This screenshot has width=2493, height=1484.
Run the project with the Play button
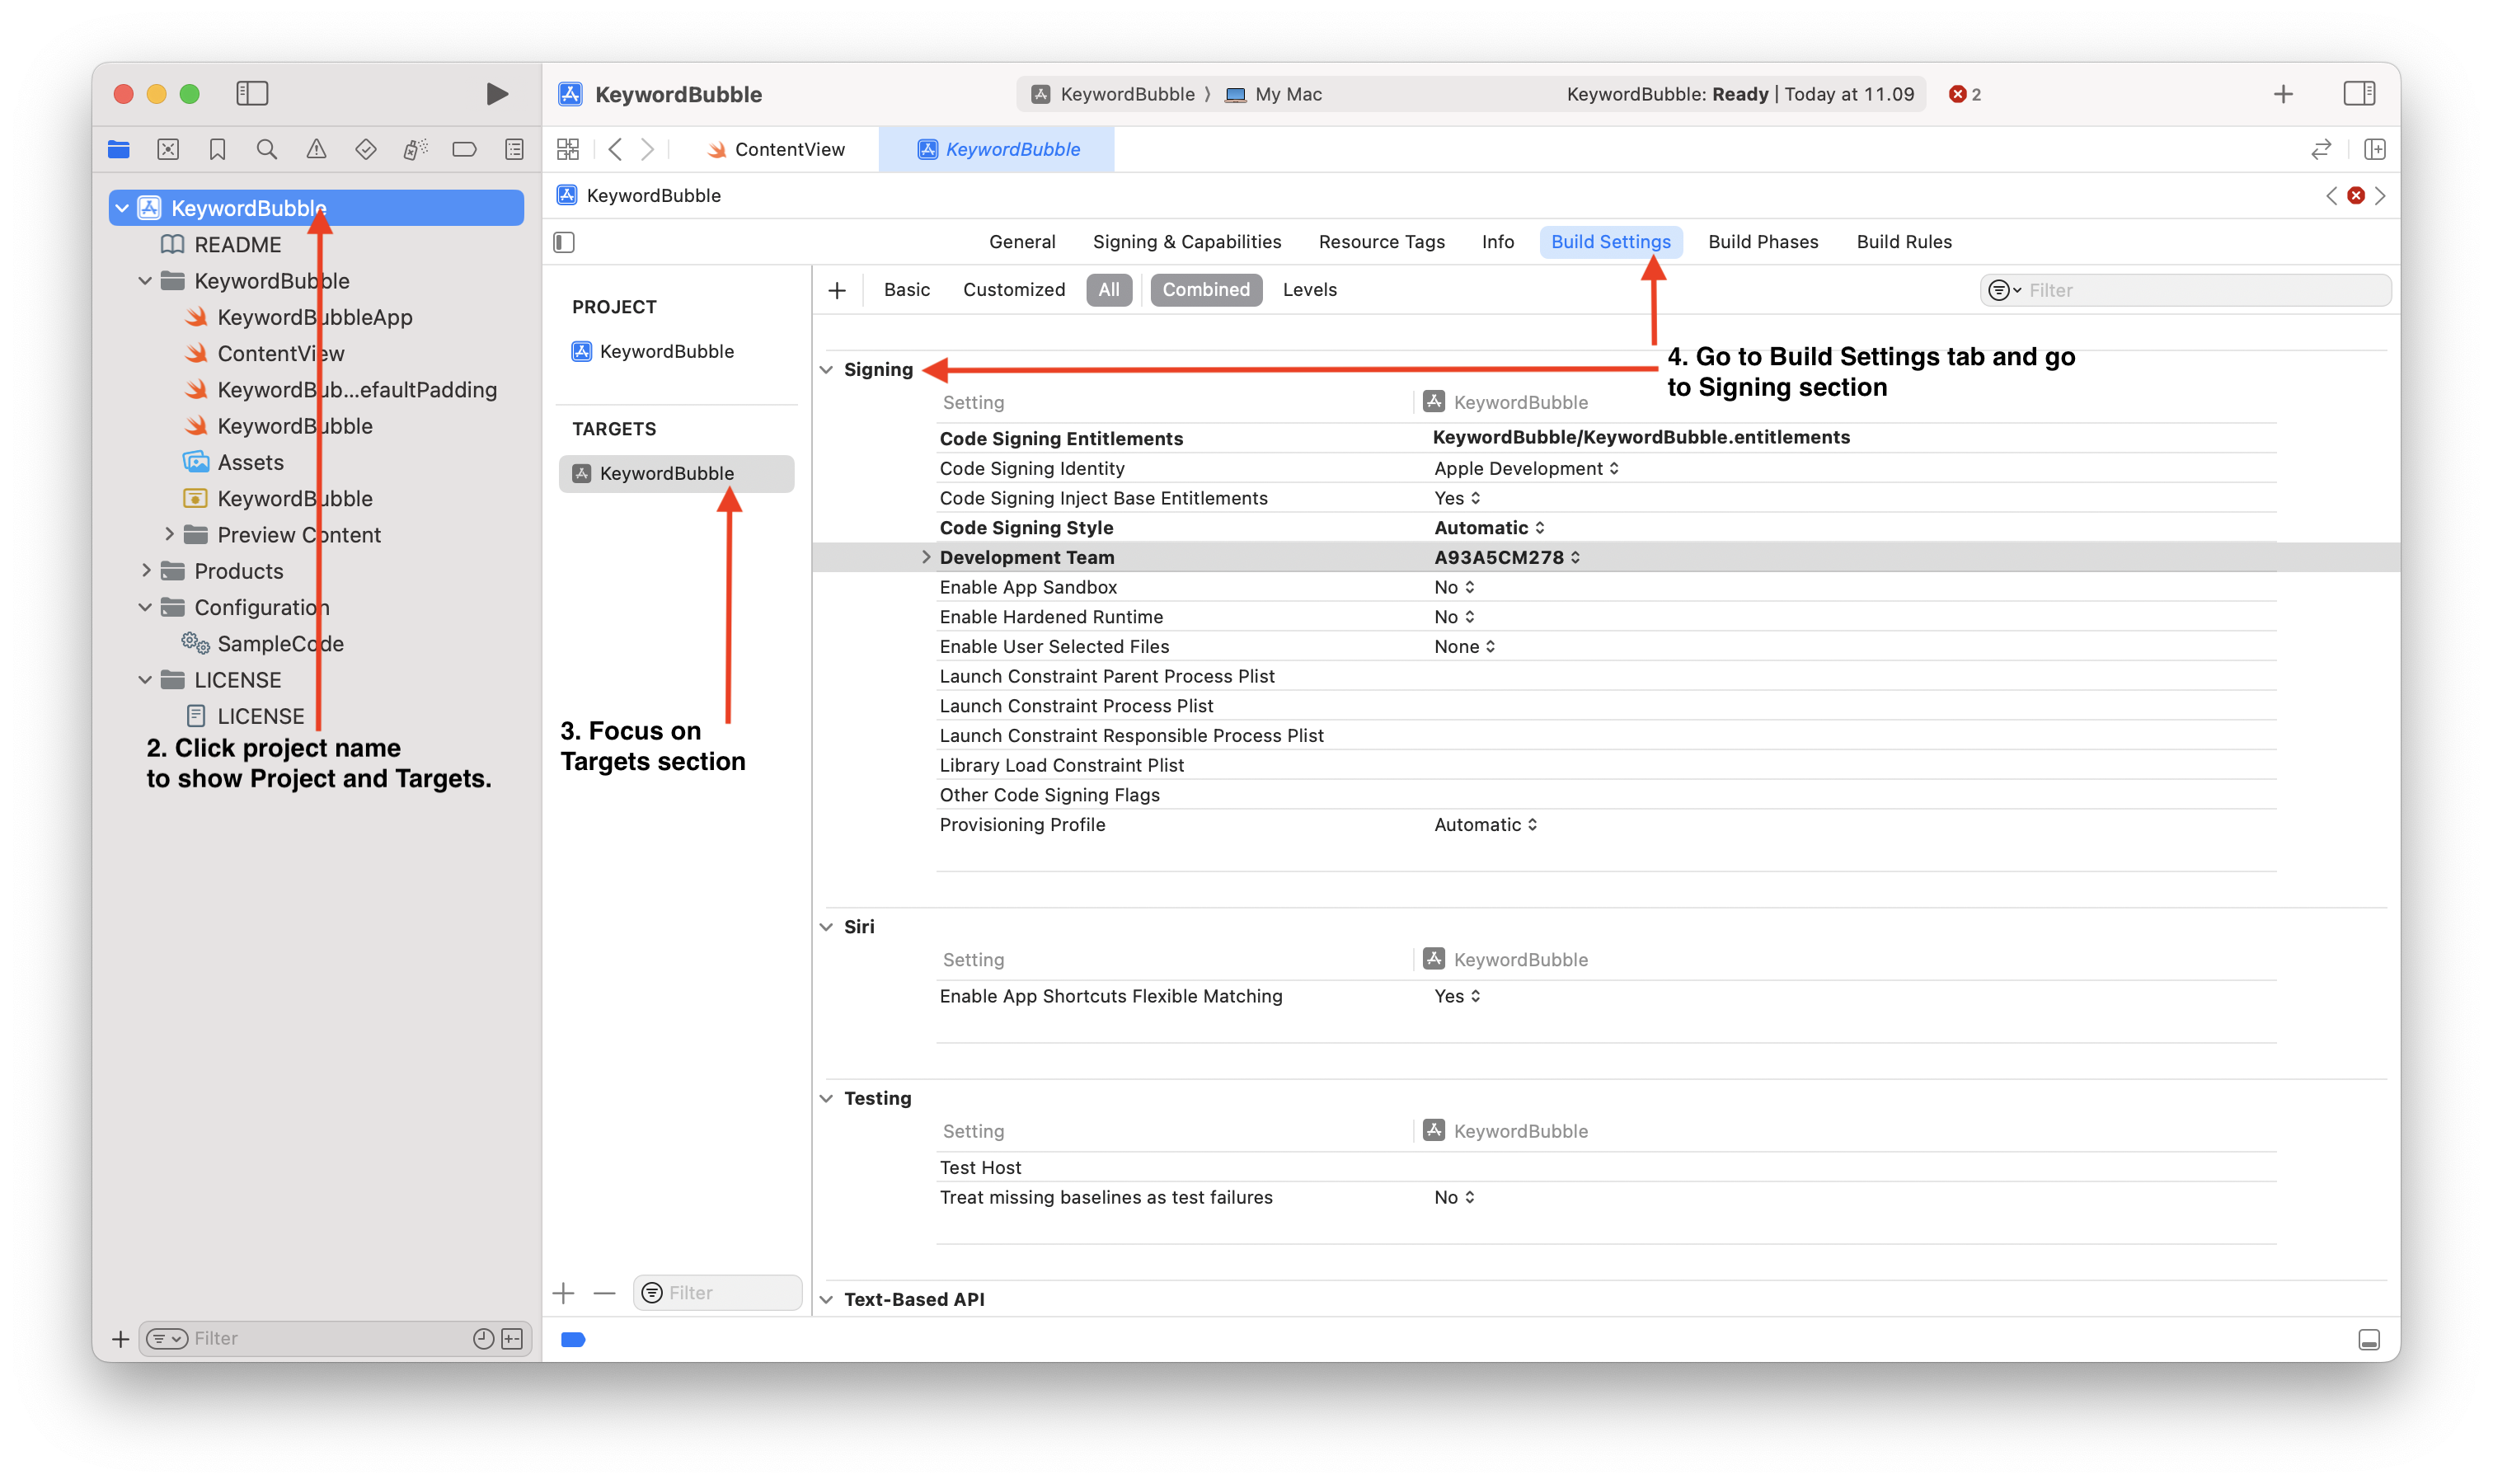tap(497, 93)
